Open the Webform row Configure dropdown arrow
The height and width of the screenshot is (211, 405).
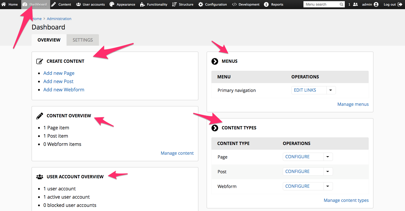tap(328, 186)
